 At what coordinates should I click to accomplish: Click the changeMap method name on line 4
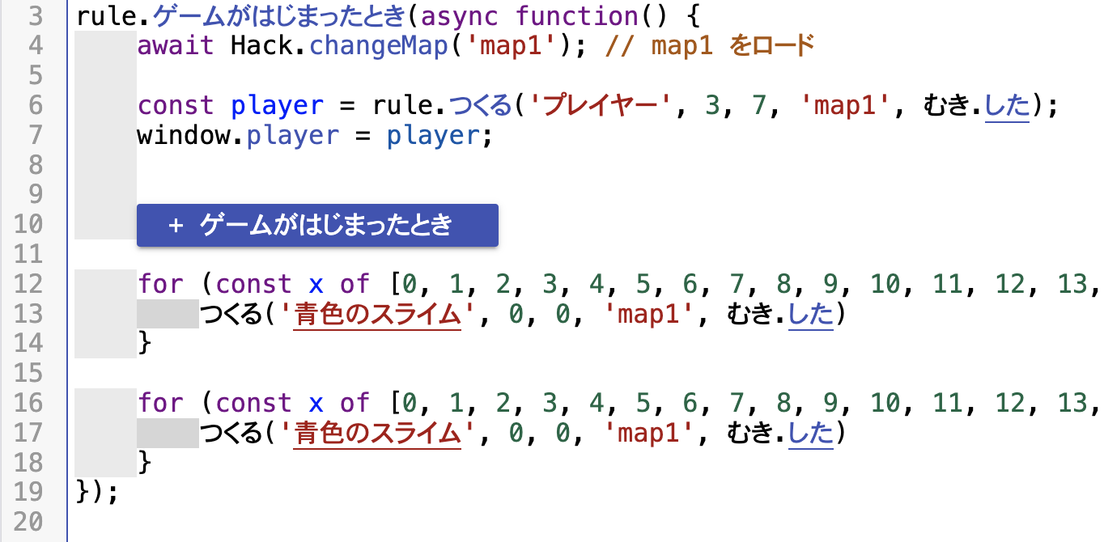[x=379, y=46]
